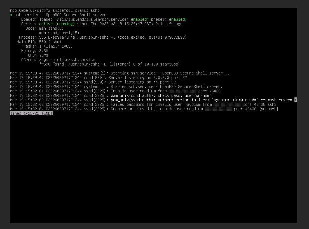Click the line truncation arrow marker

(x=295, y=100)
